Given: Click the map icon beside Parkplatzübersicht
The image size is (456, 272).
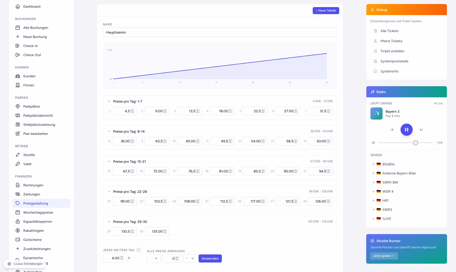Looking at the screenshot, I should tap(18, 116).
